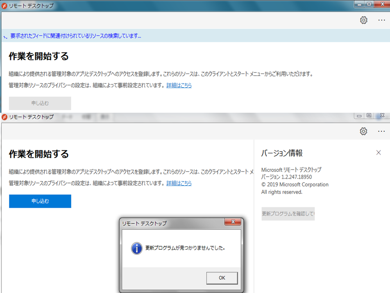The image size is (390, 293).
Task: Open more options ellipsis in upper window
Action: [x=381, y=20]
